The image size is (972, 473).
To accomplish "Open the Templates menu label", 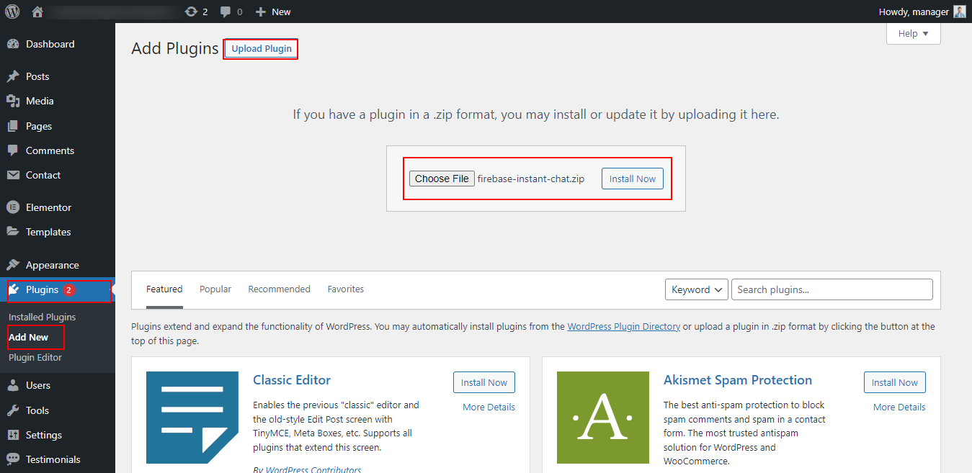I will [x=48, y=232].
